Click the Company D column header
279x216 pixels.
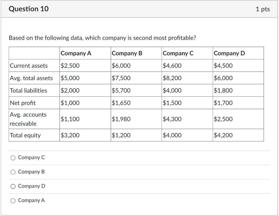[229, 53]
